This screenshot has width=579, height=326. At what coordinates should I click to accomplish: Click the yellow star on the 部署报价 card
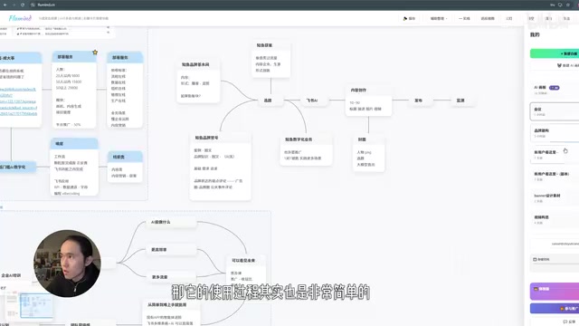coord(95,53)
